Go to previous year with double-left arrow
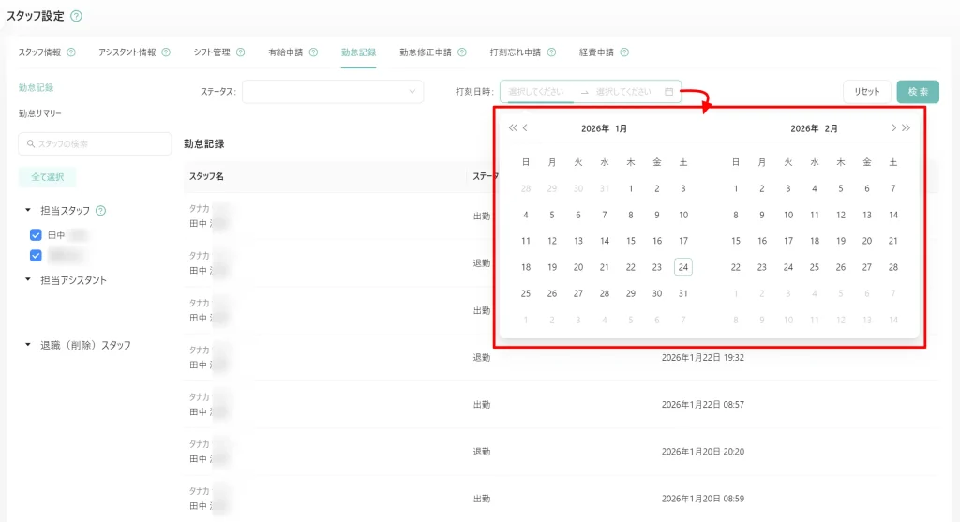Viewport: 960px width, 522px height. (512, 127)
